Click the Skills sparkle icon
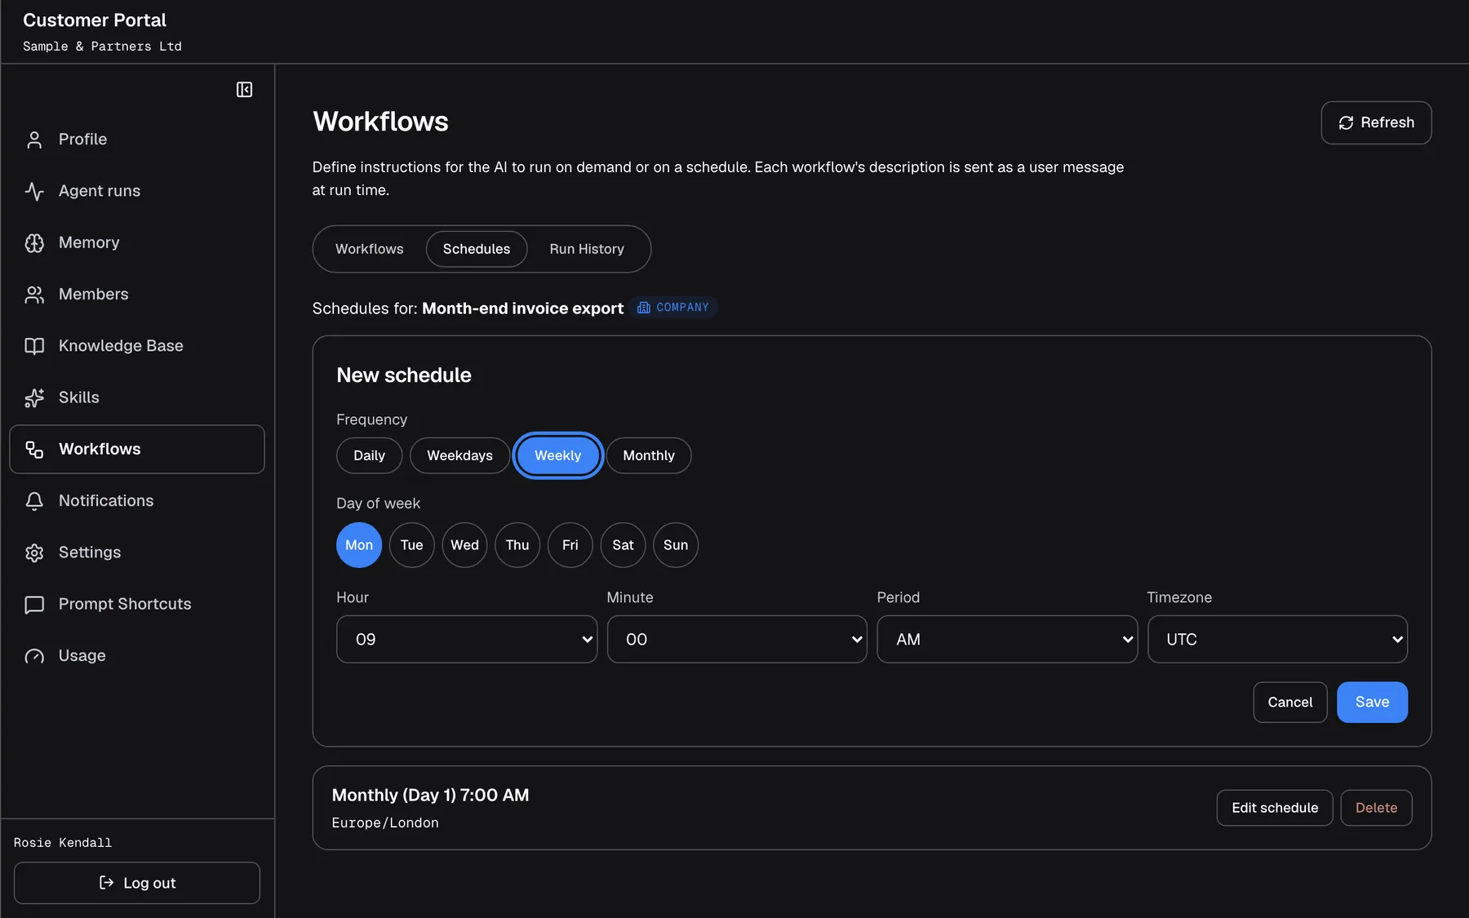 click(x=34, y=397)
